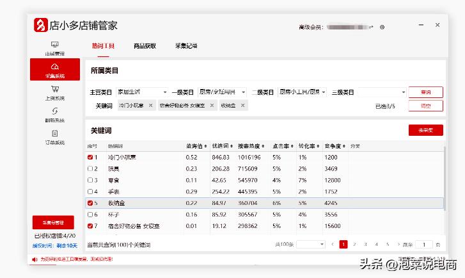Screen dimensions: 465x278
Task: Switch to 采集记录 tab
Action: click(x=186, y=46)
